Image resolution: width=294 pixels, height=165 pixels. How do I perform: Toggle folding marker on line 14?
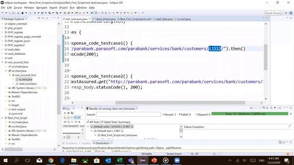[x=70, y=38]
